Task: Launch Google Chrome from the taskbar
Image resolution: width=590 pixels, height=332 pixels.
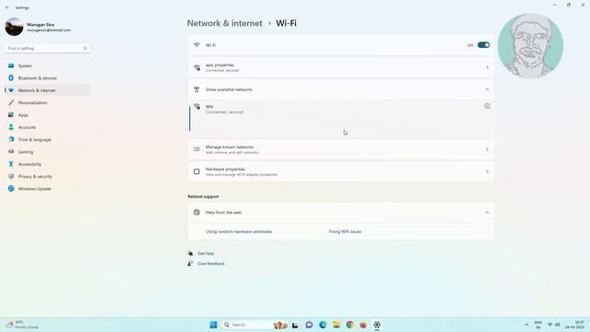Action: click(350, 325)
